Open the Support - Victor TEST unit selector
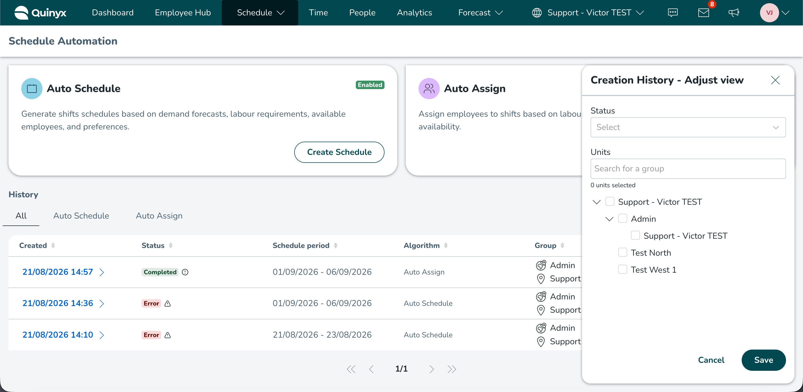The width and height of the screenshot is (803, 392). click(x=588, y=13)
